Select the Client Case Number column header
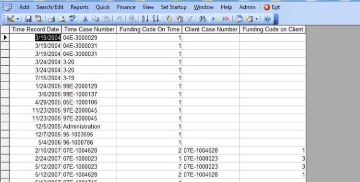360x182 pixels. [211, 29]
